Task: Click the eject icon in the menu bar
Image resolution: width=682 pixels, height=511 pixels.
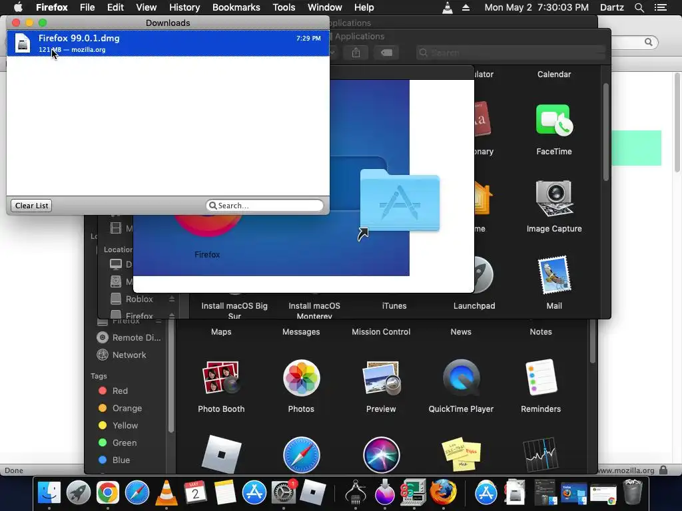Action: coord(466,7)
